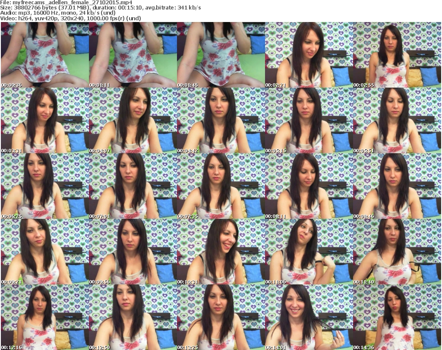This screenshot has height=350, width=442.
Task: Click the thumbnail stamped 00:09:21
Action: click(x=45, y=252)
